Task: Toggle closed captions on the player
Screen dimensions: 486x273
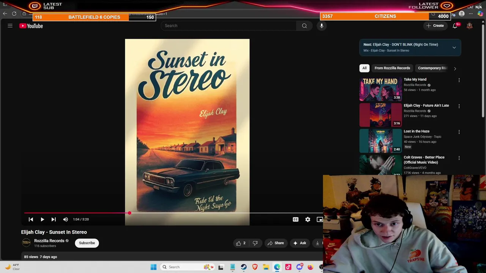Action: 295,219
